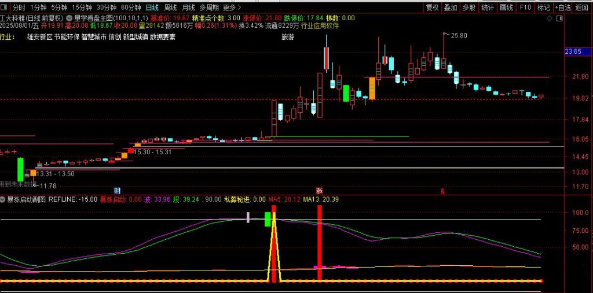Click the red 涨 marker on timeline
The image size is (593, 293).
point(319,190)
